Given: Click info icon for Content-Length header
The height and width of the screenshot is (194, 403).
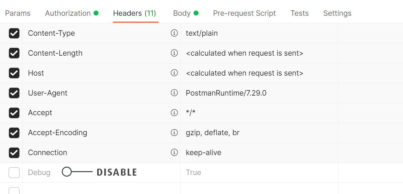Looking at the screenshot, I should tap(174, 53).
